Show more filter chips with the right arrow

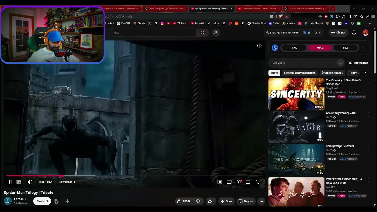(365, 73)
